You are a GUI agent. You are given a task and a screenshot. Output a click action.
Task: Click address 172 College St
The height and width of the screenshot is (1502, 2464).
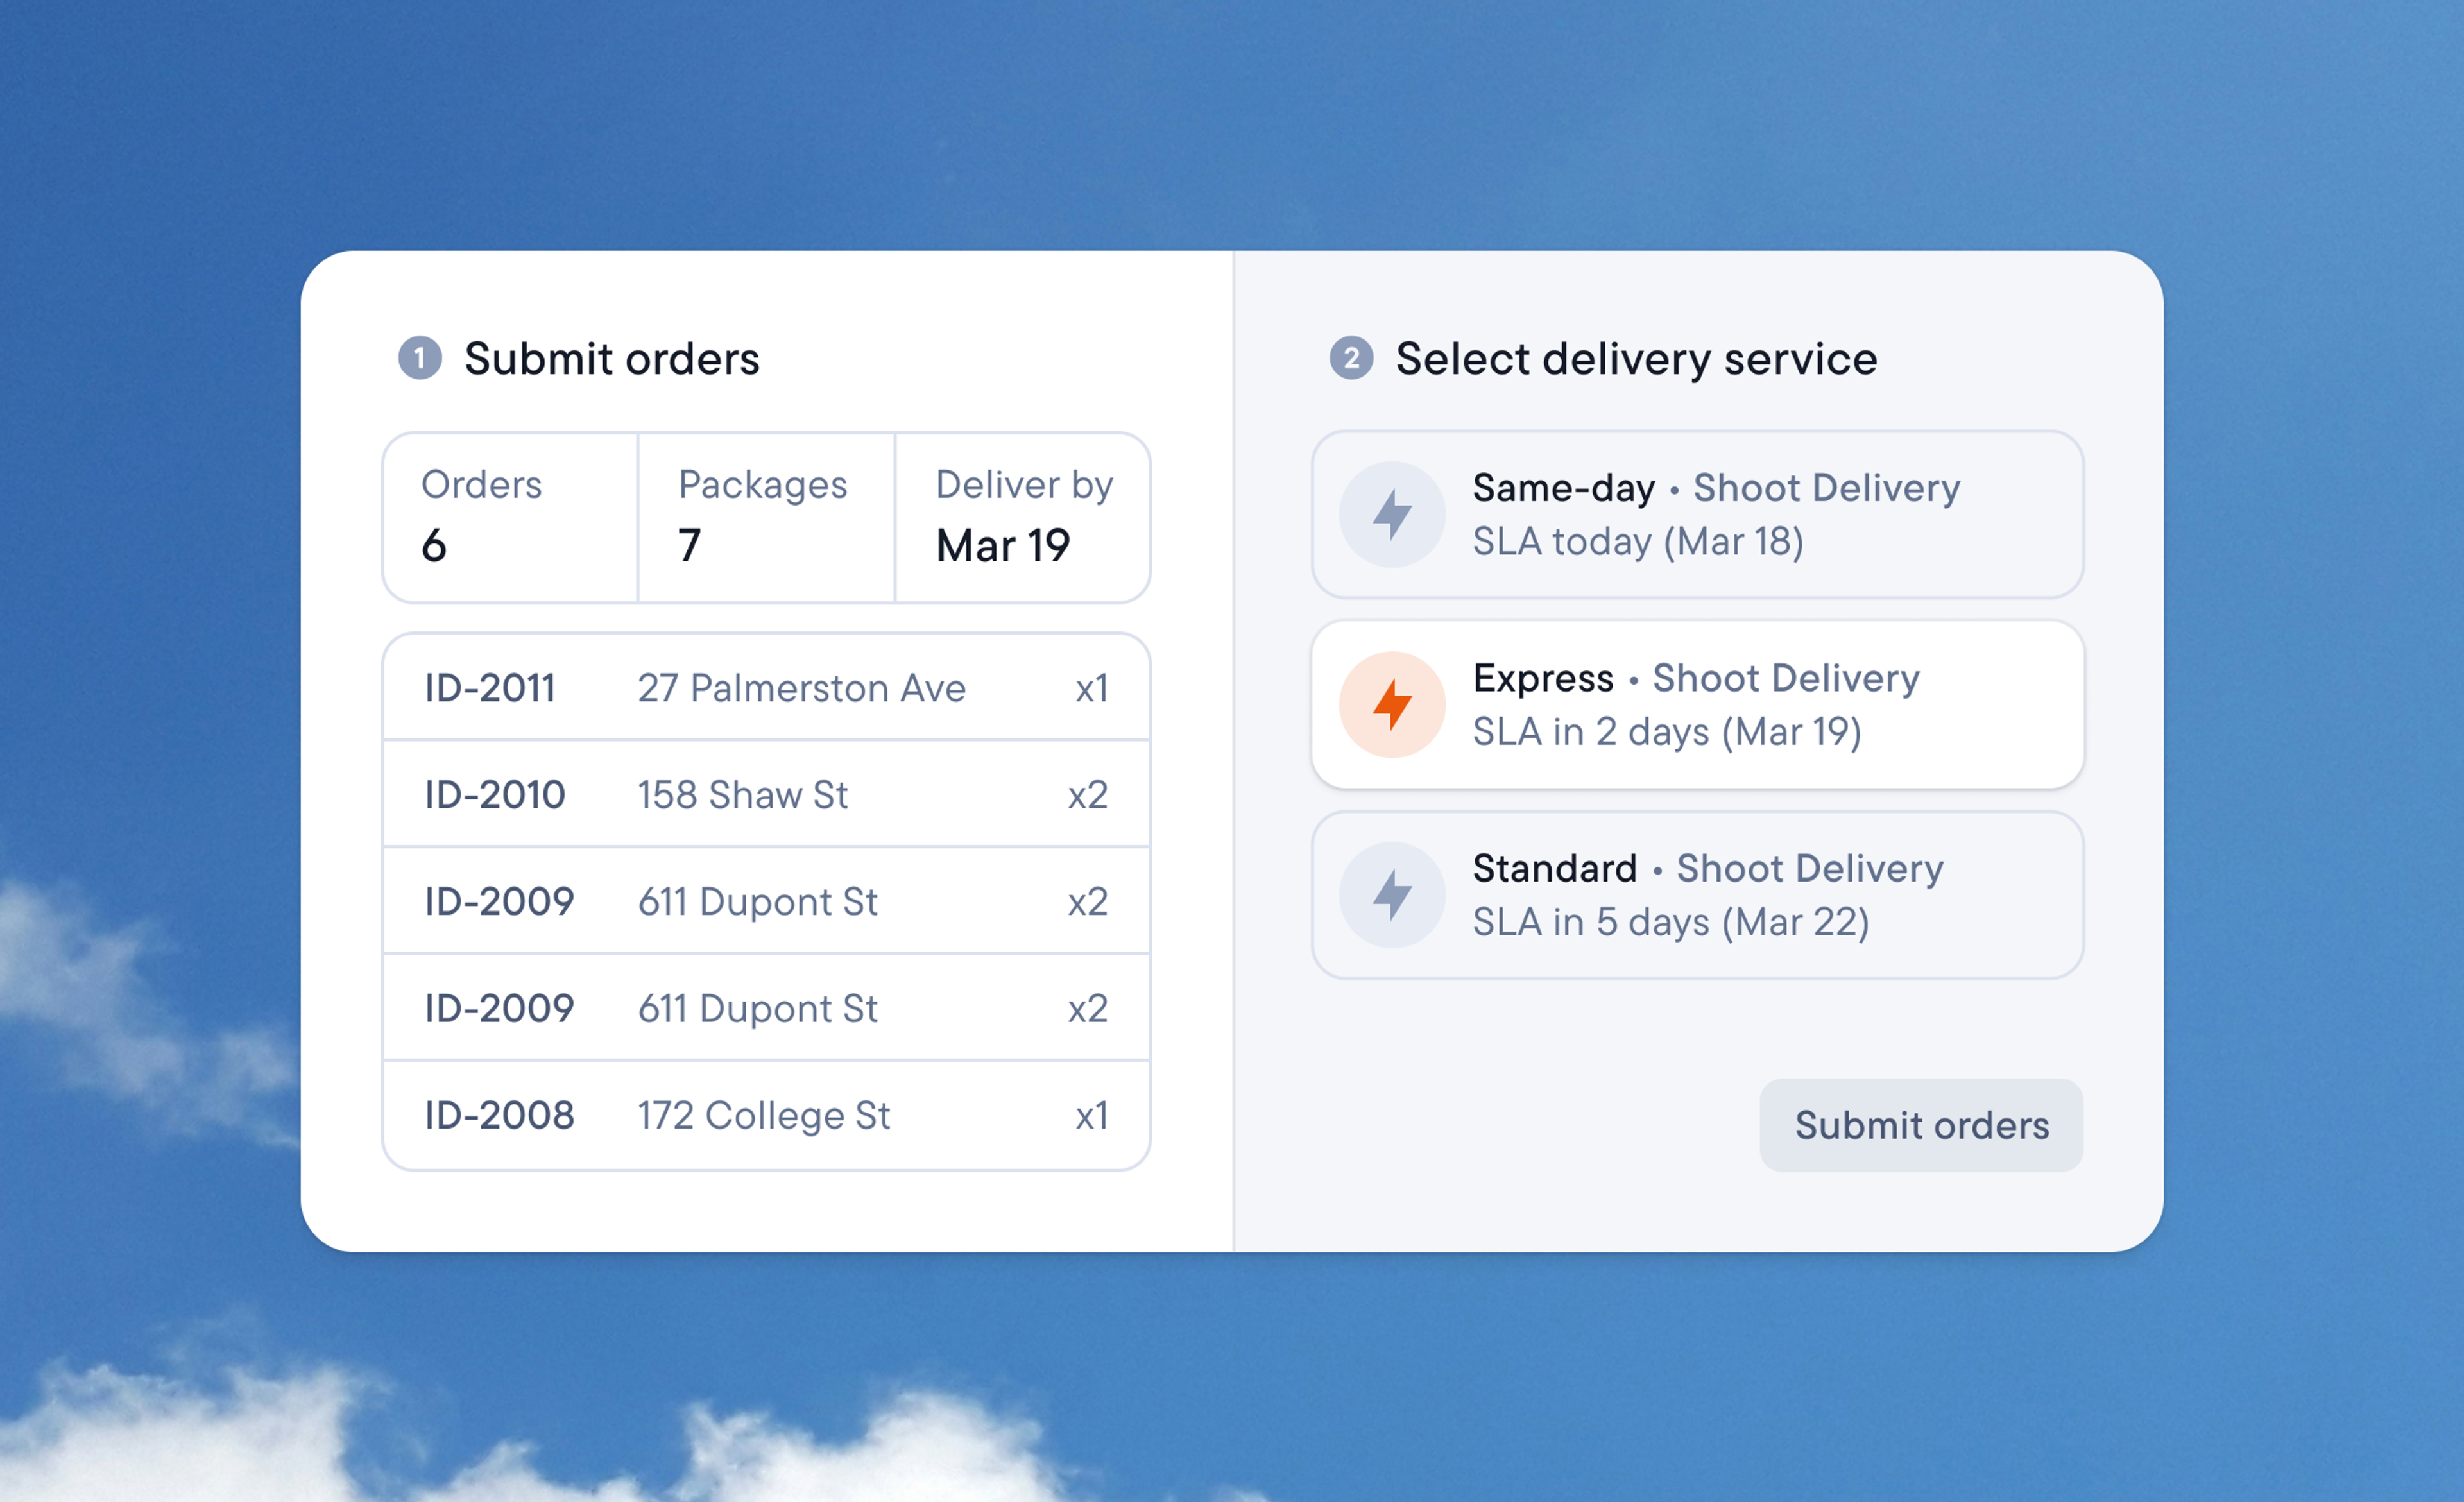pos(763,1115)
